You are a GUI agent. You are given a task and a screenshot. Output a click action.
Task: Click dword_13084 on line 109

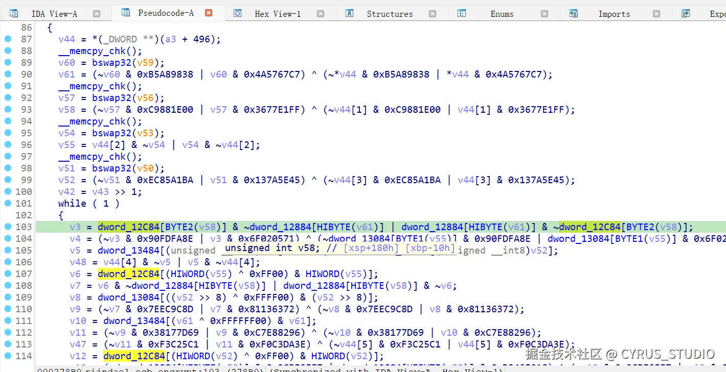(129, 297)
